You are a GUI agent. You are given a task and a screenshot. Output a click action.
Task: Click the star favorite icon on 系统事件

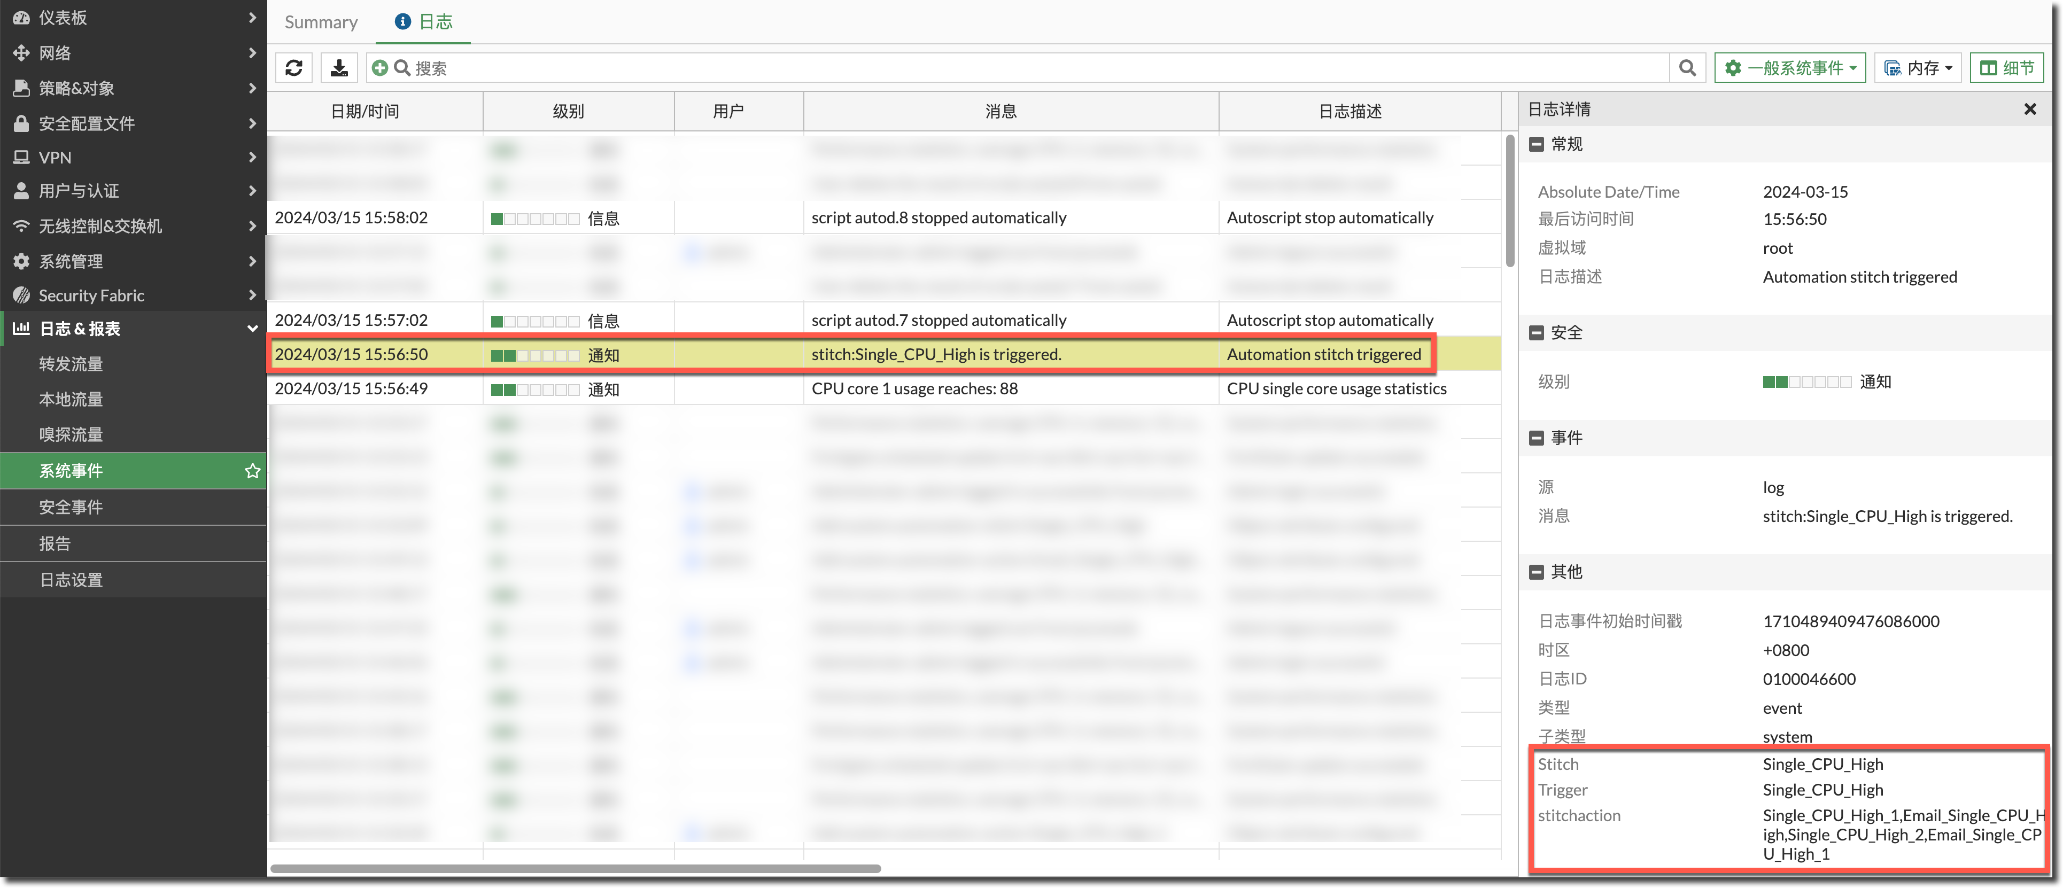click(252, 471)
